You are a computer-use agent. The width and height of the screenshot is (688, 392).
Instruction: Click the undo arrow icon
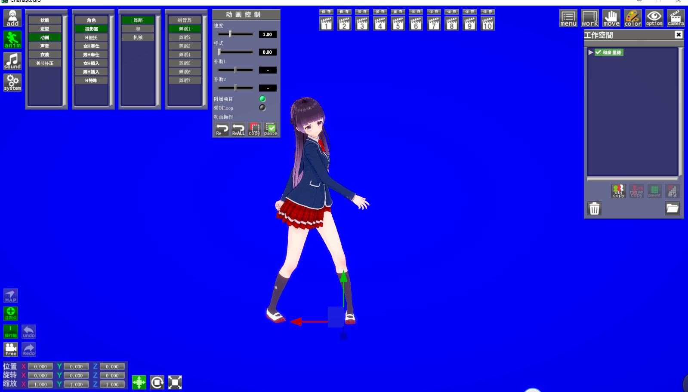(29, 331)
